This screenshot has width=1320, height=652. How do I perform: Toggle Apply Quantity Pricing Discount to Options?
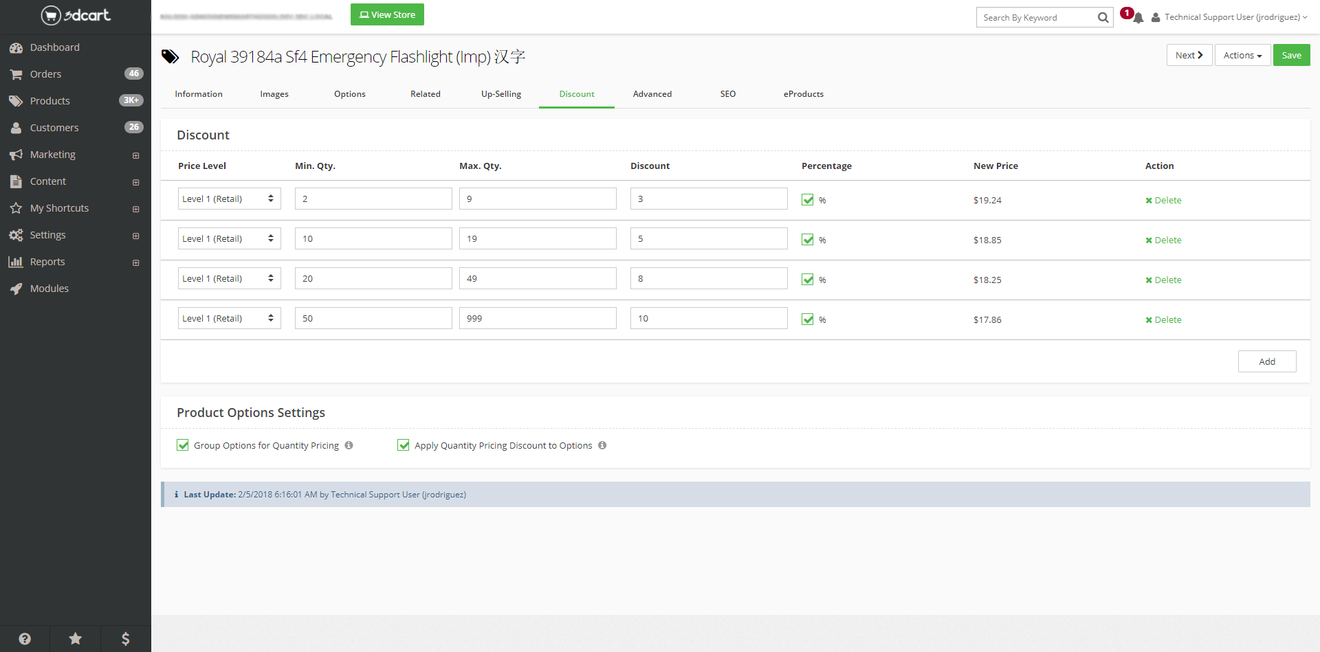pos(404,445)
